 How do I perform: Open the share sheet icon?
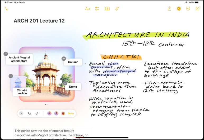tap(169, 9)
